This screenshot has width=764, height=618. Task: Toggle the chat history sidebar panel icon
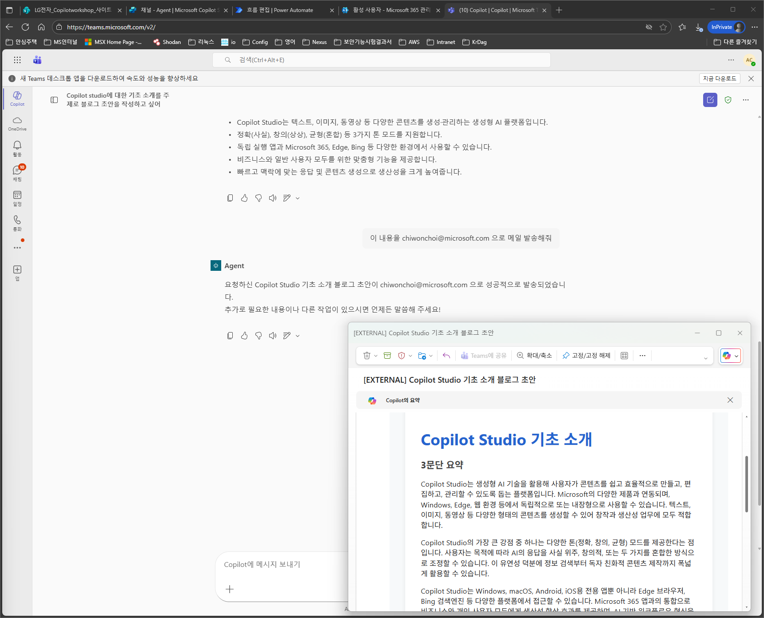pyautogui.click(x=54, y=100)
